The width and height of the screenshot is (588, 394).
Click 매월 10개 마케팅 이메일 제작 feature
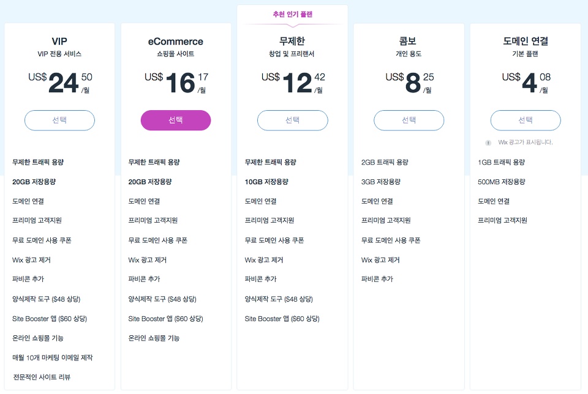point(53,358)
